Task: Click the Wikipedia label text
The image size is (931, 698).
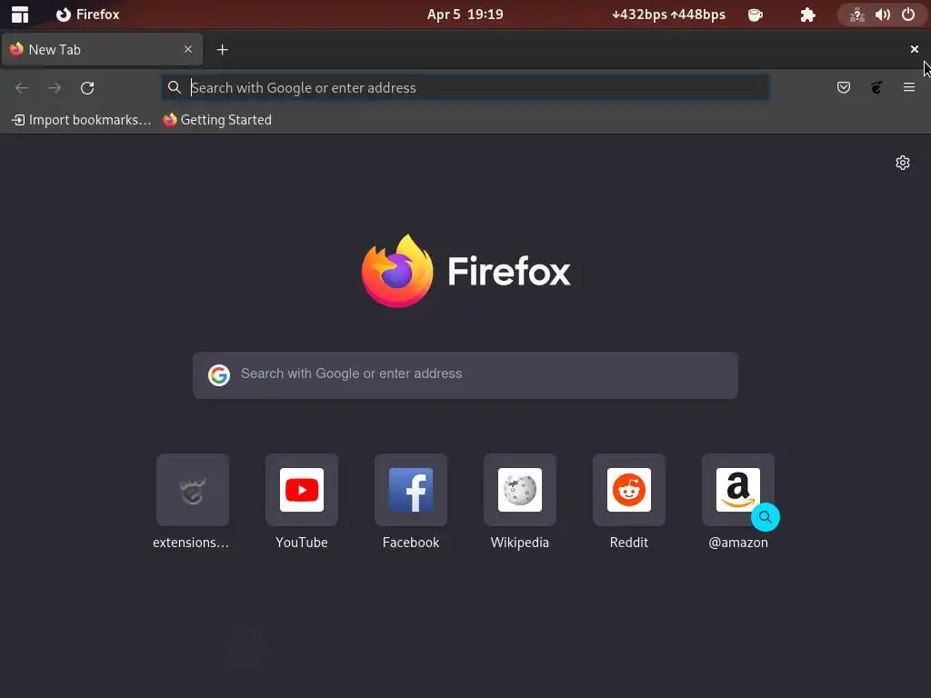Action: coord(519,543)
